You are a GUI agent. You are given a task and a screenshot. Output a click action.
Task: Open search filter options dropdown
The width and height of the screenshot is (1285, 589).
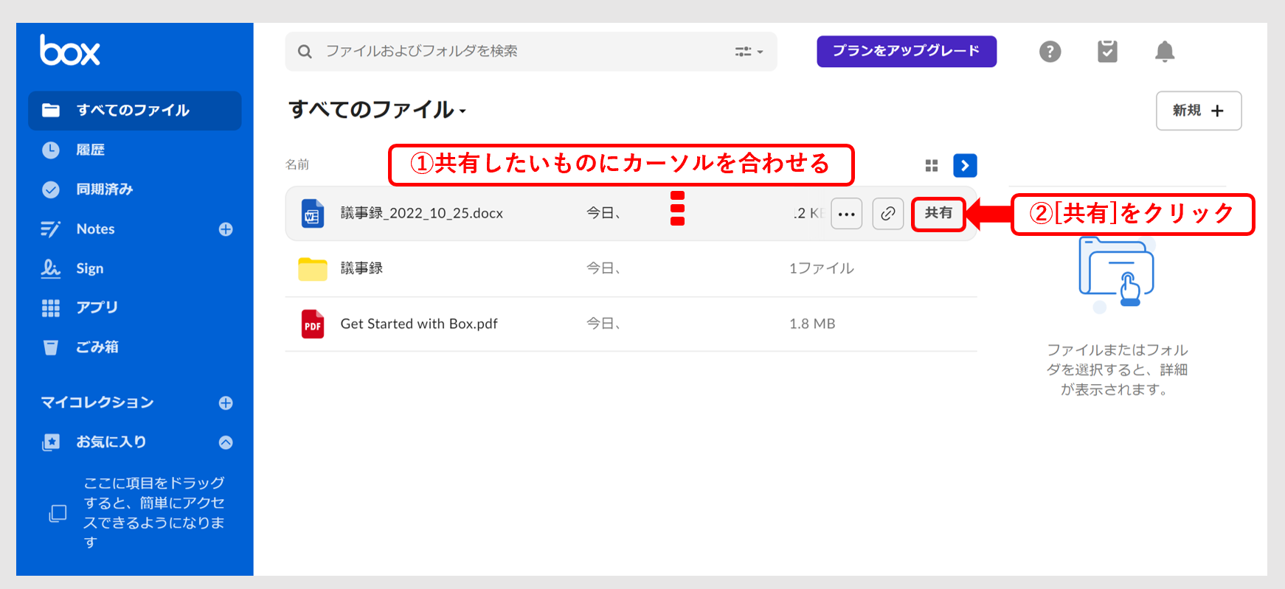pyautogui.click(x=749, y=52)
